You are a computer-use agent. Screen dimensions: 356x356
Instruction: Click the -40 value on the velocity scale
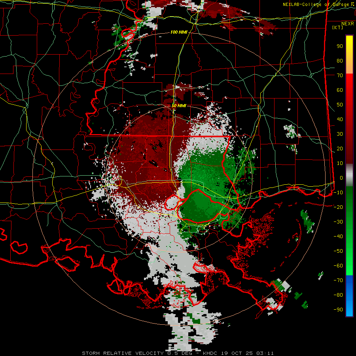pos(338,237)
